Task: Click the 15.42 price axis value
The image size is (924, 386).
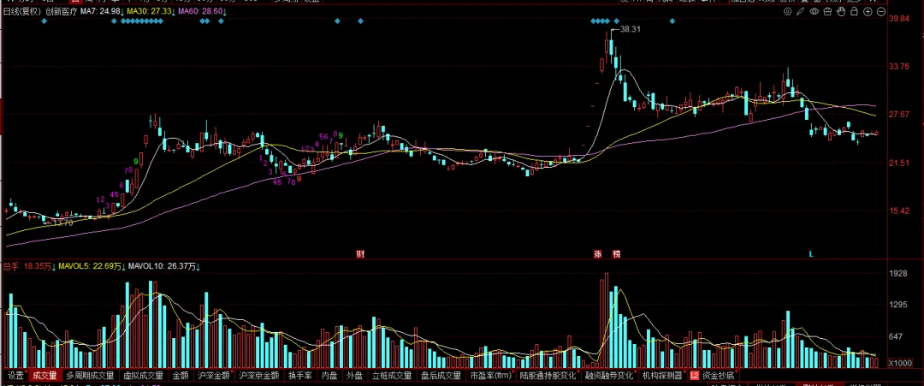Action: [x=899, y=211]
